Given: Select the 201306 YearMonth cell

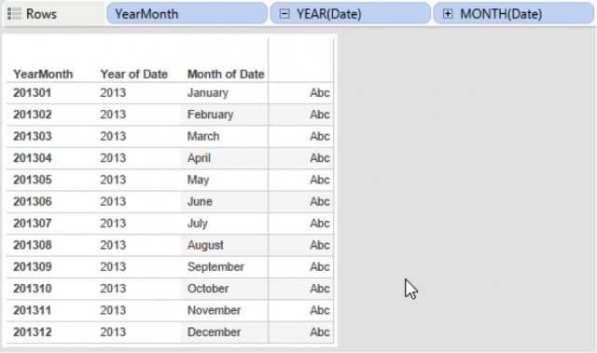Looking at the screenshot, I should [x=33, y=201].
